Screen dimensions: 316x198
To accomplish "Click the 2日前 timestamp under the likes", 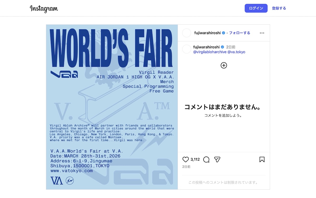I will 186,167.
